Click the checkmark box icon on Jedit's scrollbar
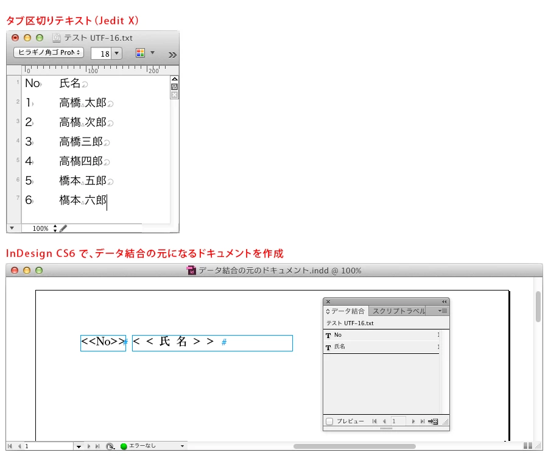The image size is (548, 458). tap(174, 86)
